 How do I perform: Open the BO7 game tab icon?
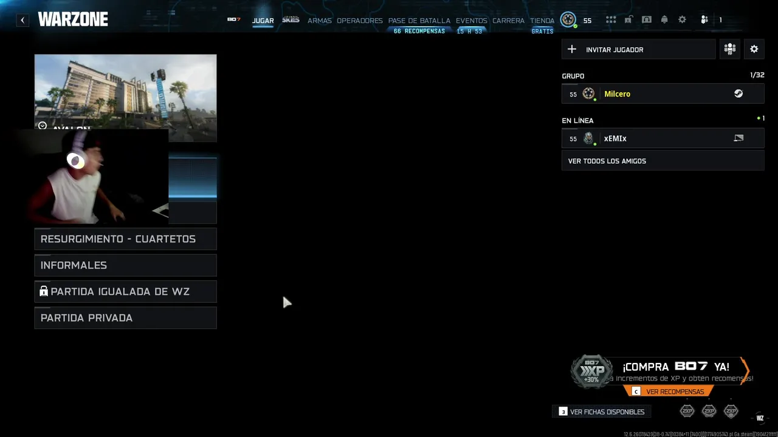234,19
